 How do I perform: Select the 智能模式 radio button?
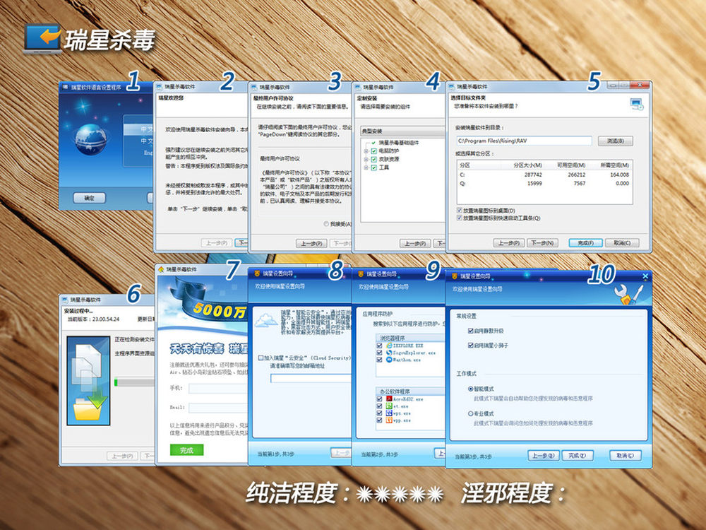(470, 389)
